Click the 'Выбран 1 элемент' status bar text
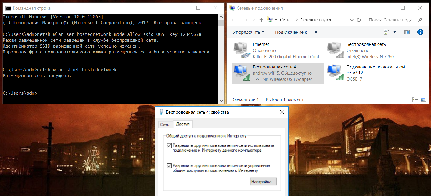Image resolution: width=431 pixels, height=196 pixels. click(285, 100)
